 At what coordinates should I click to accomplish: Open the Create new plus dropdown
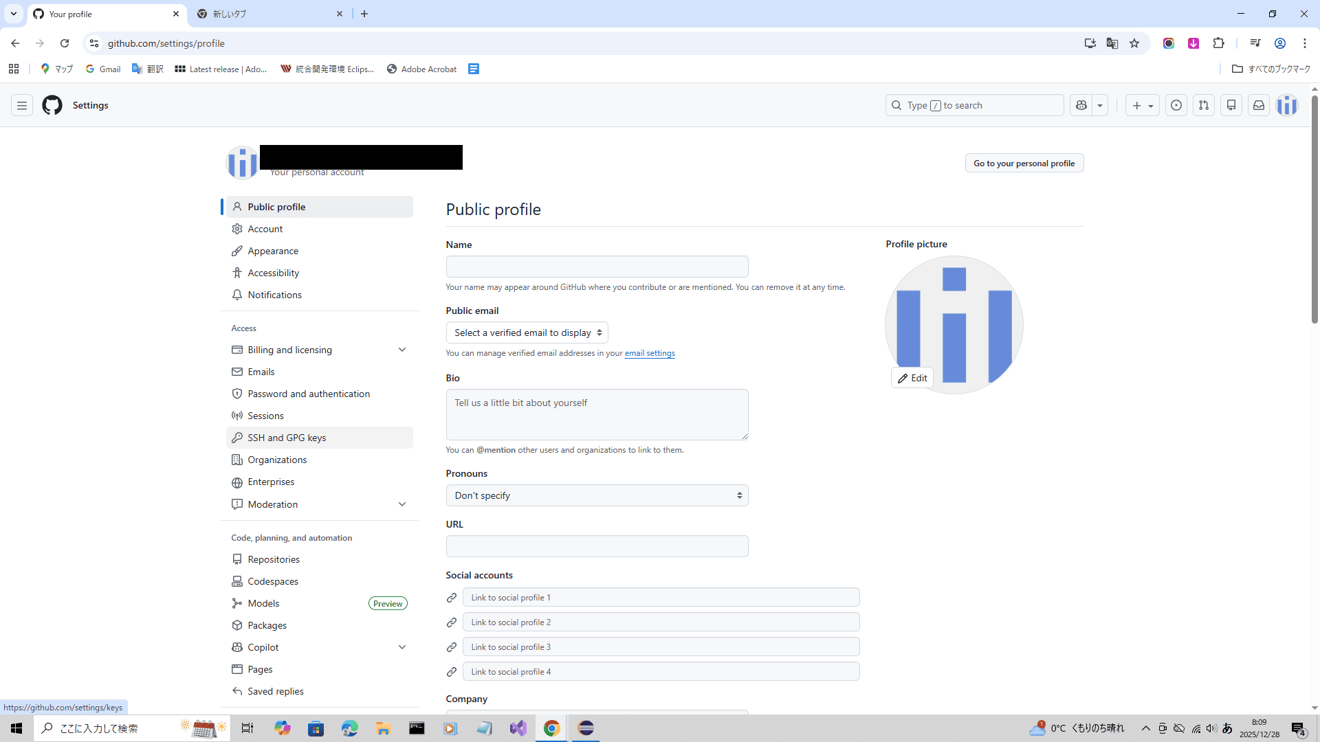point(1142,105)
